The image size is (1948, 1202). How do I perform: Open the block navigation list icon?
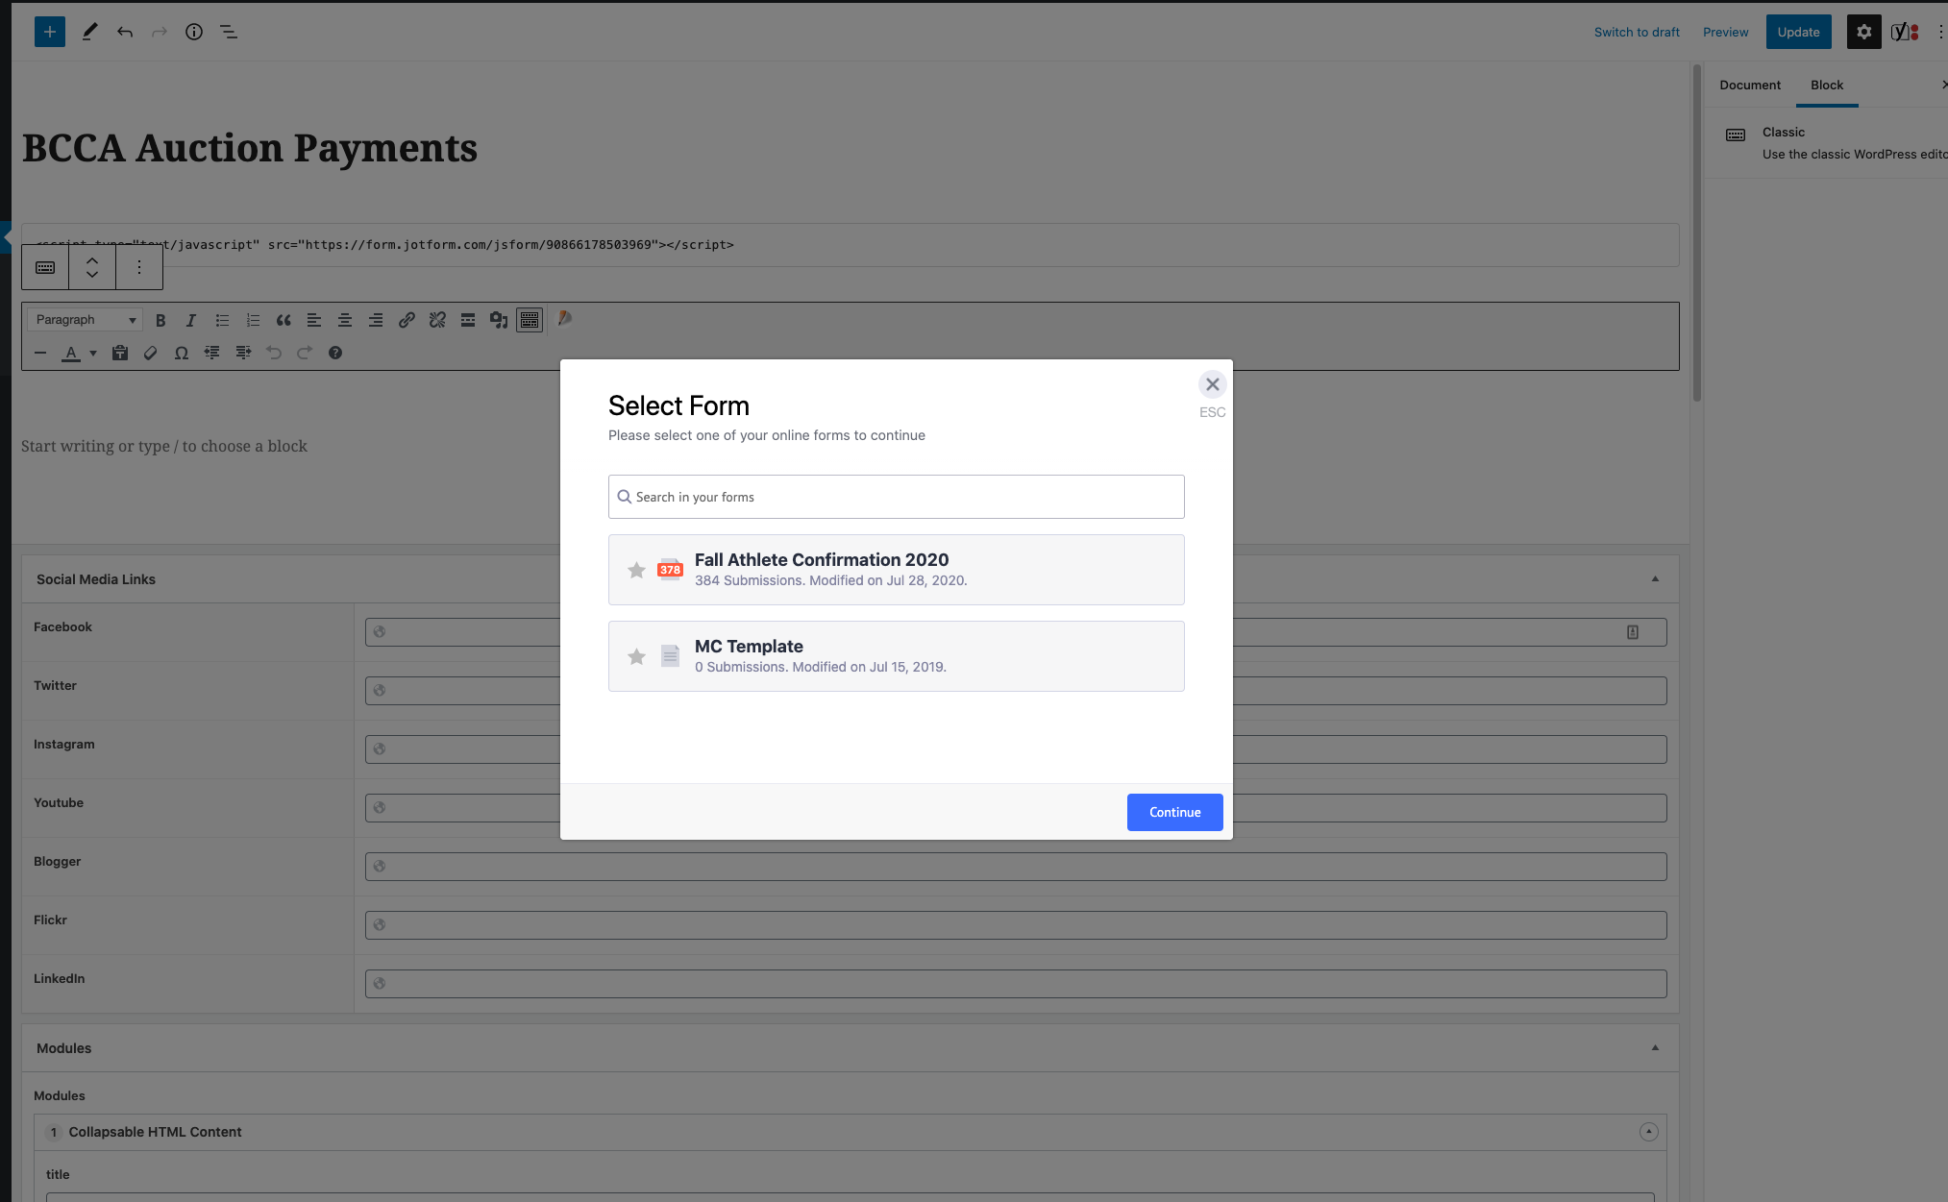pyautogui.click(x=229, y=32)
